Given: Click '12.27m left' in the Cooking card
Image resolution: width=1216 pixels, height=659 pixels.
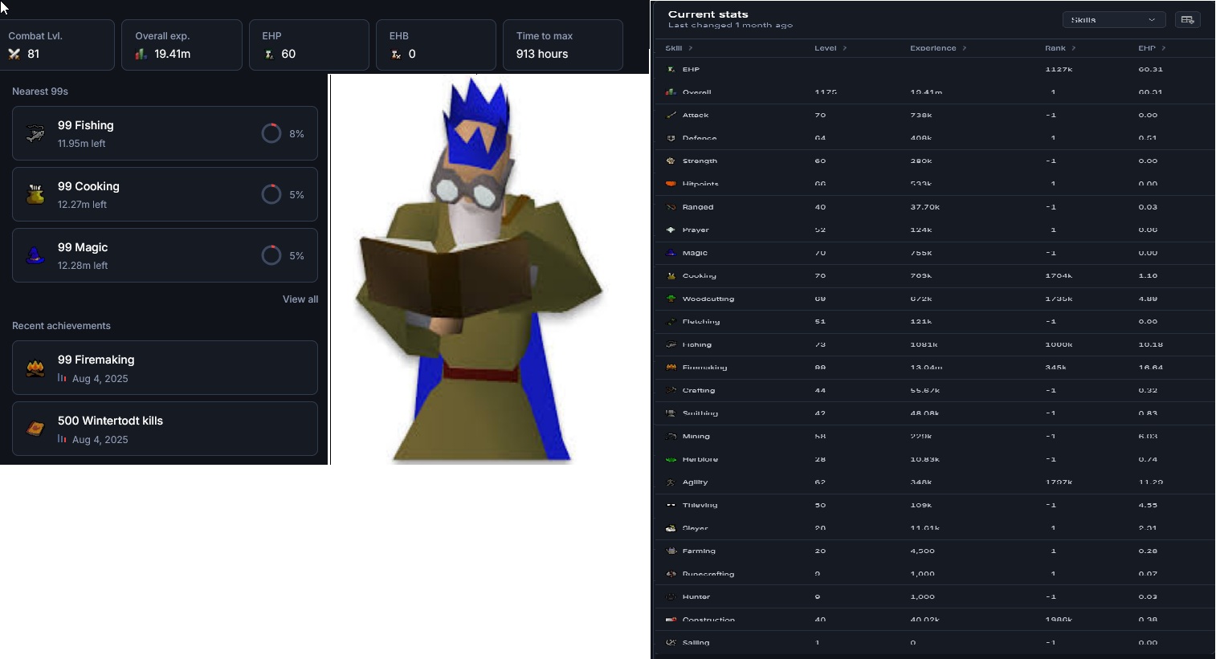Looking at the screenshot, I should coord(82,205).
